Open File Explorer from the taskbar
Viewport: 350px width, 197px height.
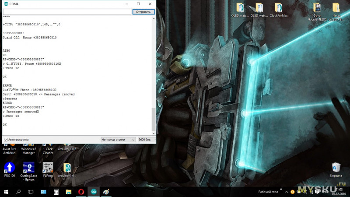coord(69,192)
